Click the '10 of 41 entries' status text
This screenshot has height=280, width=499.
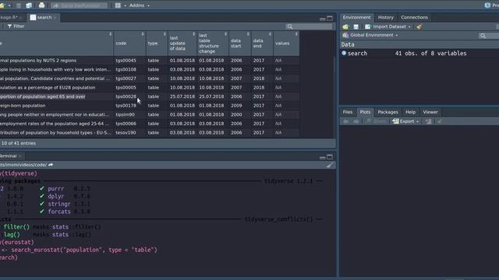click(x=18, y=143)
